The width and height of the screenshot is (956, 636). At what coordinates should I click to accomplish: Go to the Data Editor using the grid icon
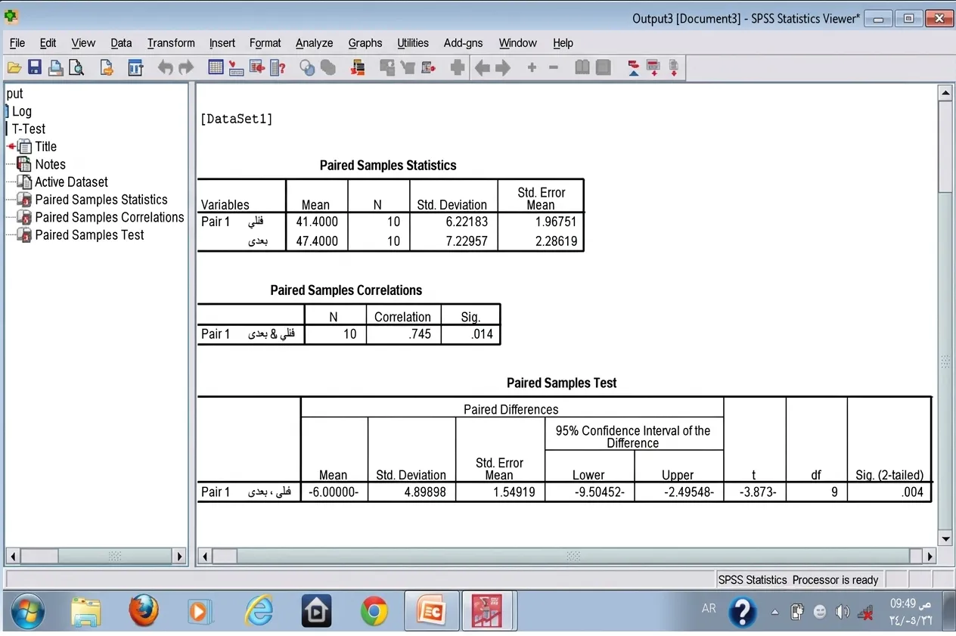216,68
